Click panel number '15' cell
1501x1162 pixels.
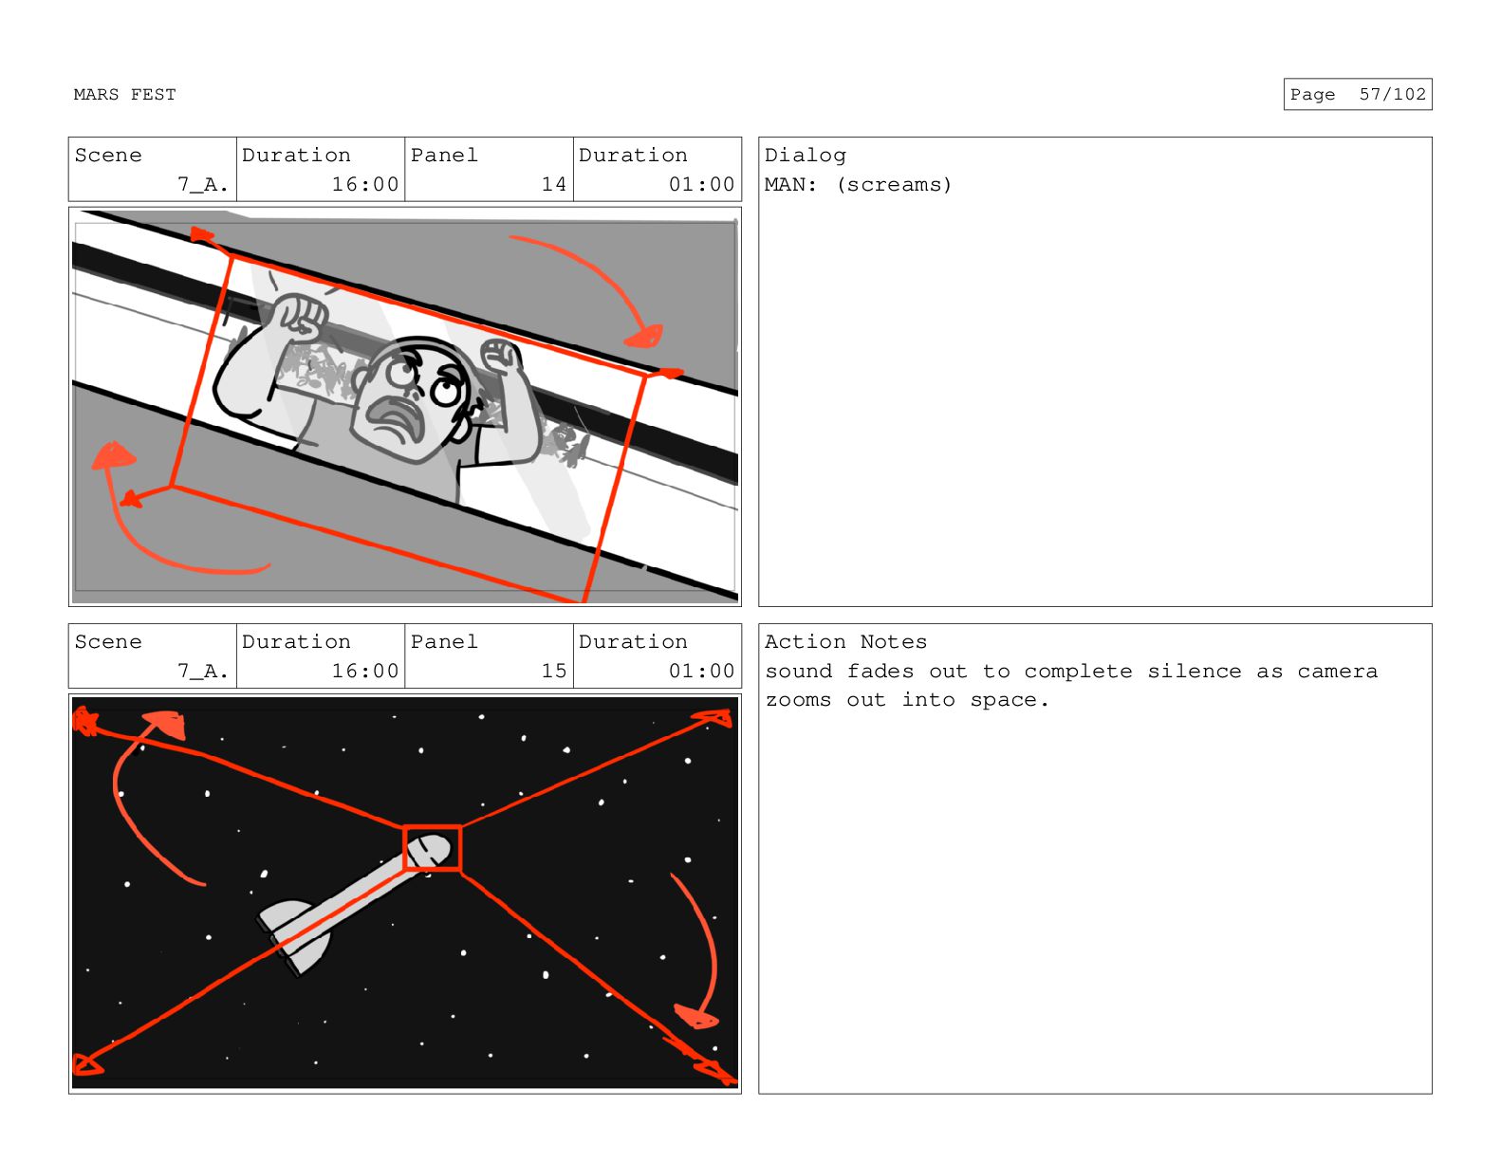(x=489, y=656)
